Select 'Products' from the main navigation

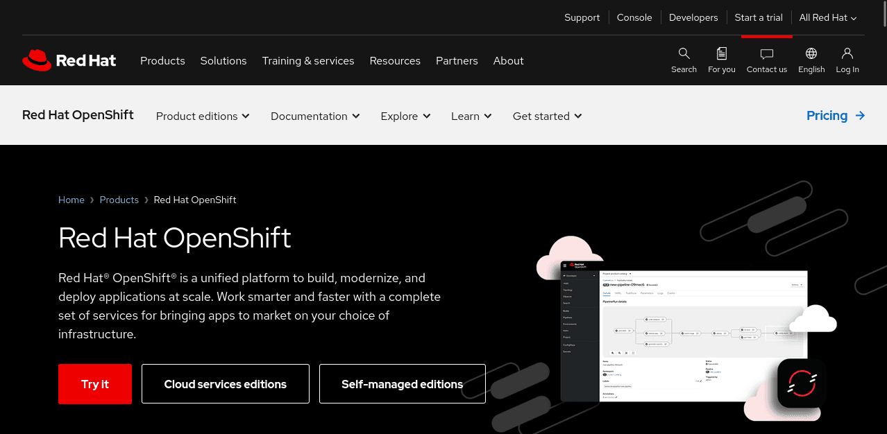[x=162, y=61]
